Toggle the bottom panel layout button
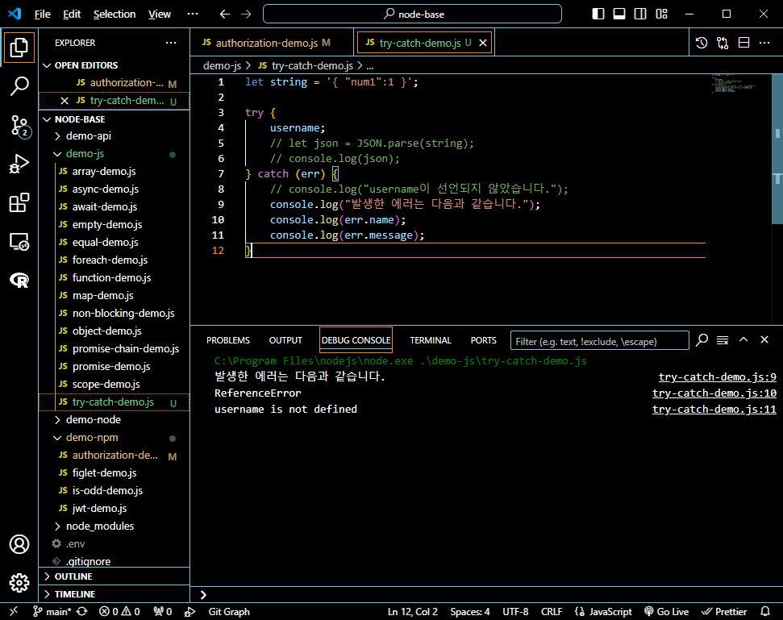Image resolution: width=783 pixels, height=620 pixels. click(619, 14)
